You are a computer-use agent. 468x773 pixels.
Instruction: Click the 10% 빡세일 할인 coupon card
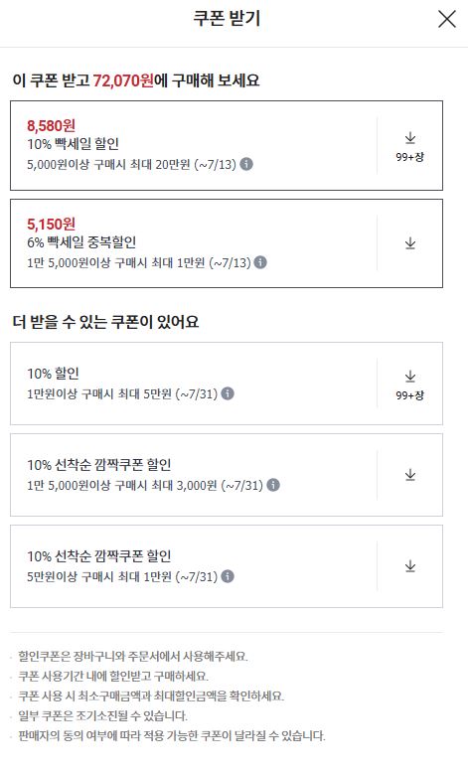[227, 145]
